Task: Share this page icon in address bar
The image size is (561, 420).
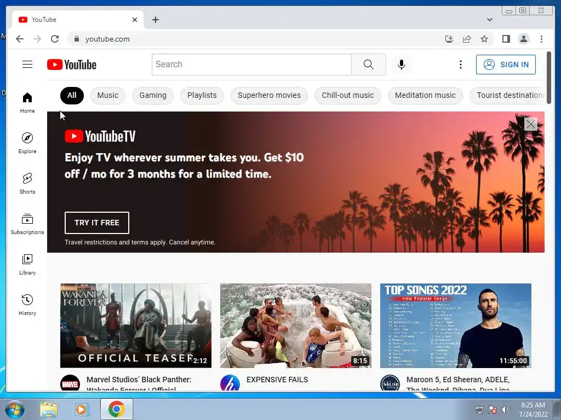Action: 467,39
